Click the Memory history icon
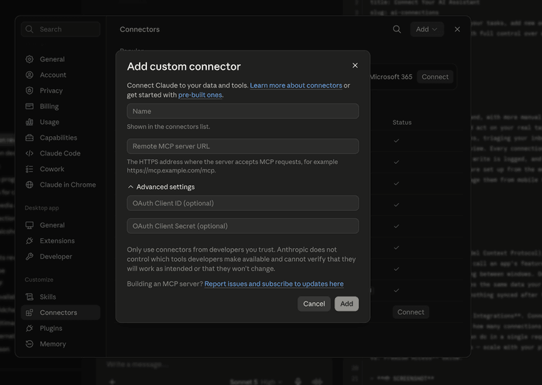The image size is (542, 385). (x=29, y=344)
